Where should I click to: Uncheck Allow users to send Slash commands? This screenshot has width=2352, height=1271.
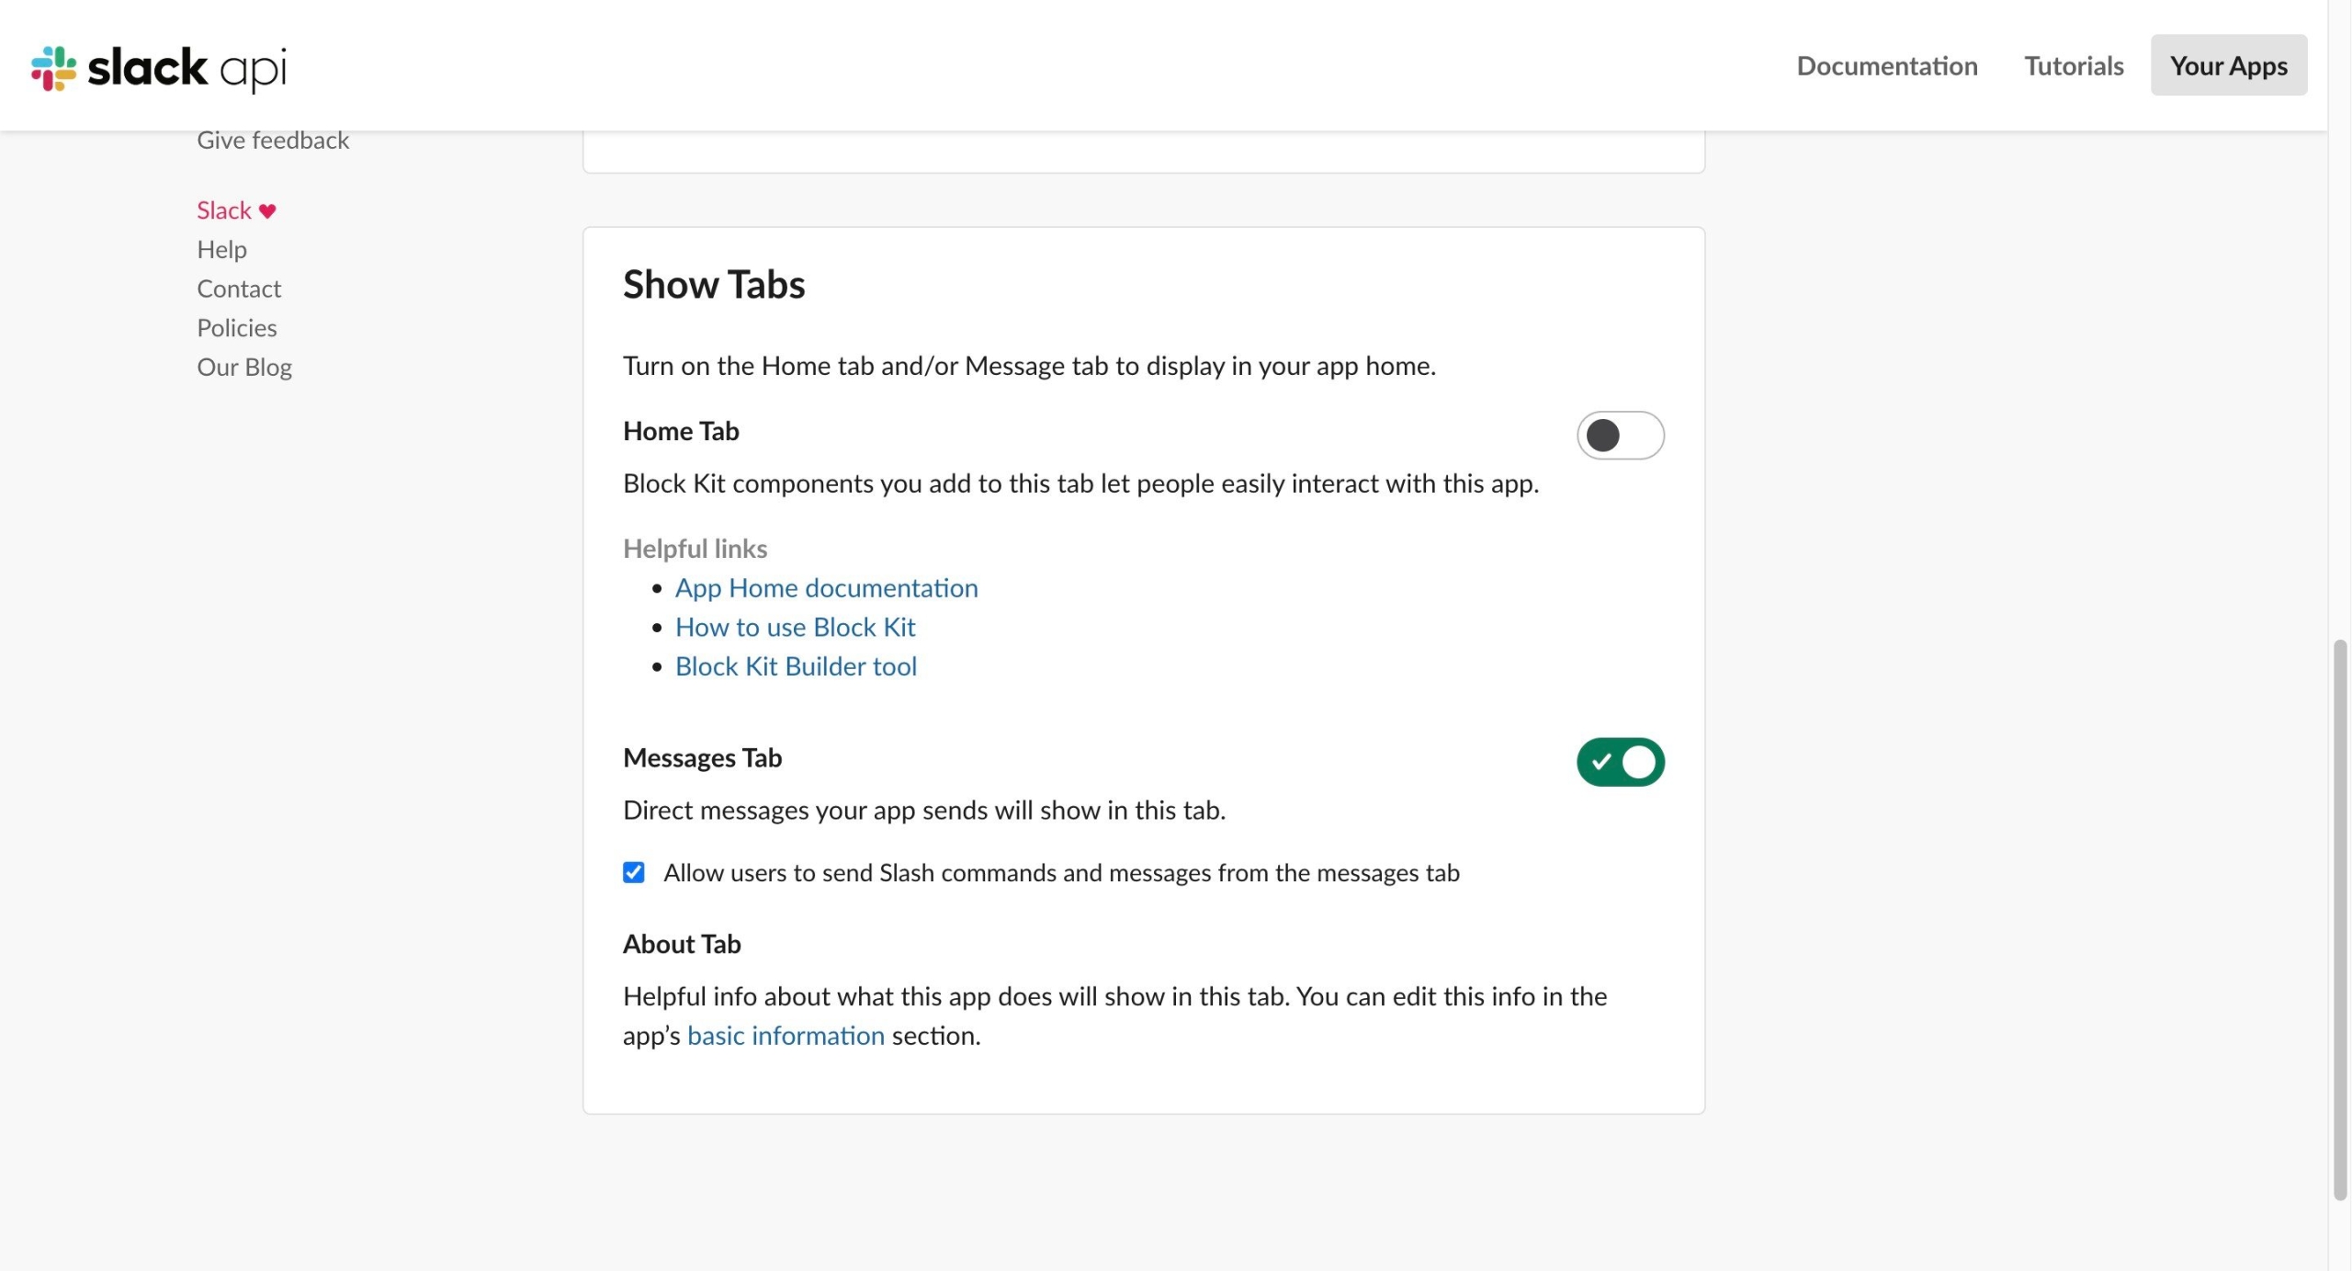tap(634, 872)
